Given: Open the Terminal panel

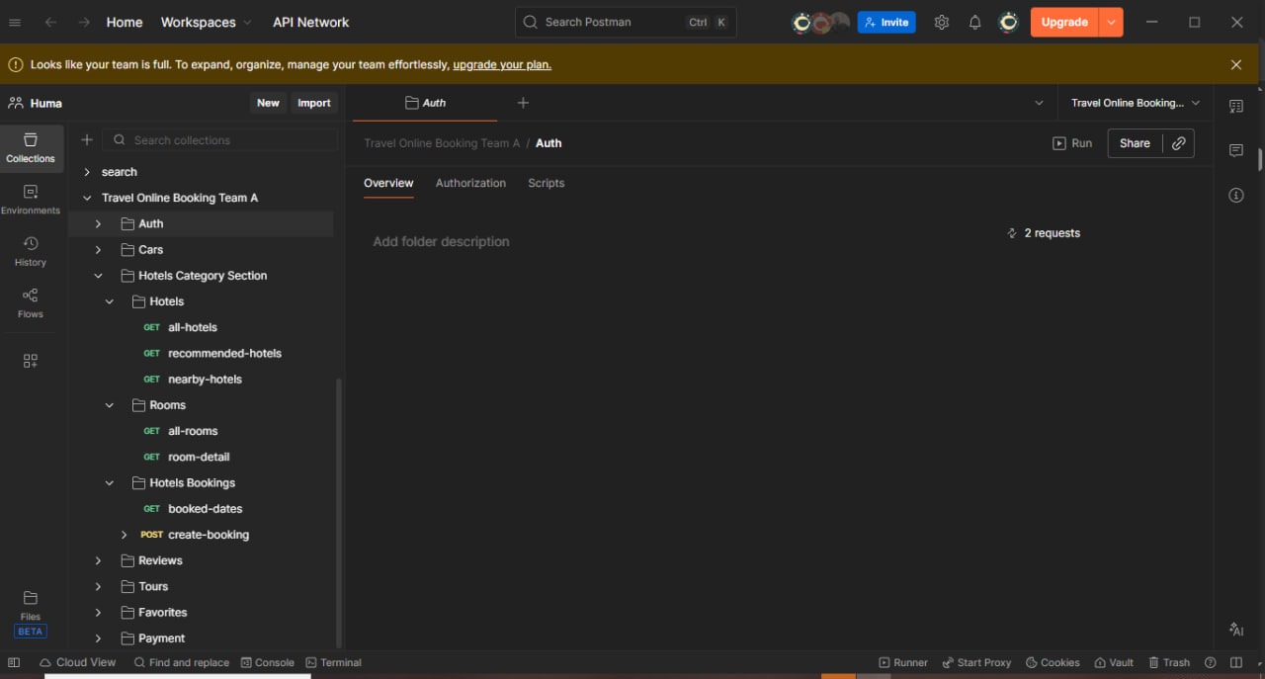Looking at the screenshot, I should pos(333,662).
